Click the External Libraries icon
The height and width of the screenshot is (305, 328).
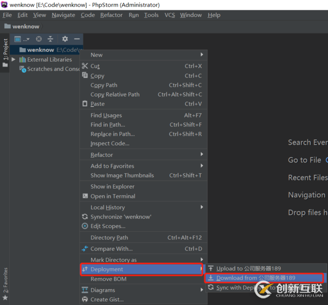pos(22,60)
